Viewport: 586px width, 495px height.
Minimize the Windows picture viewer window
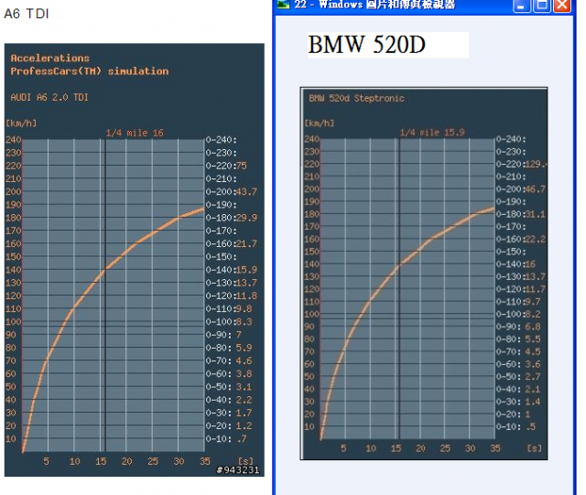coord(522,5)
